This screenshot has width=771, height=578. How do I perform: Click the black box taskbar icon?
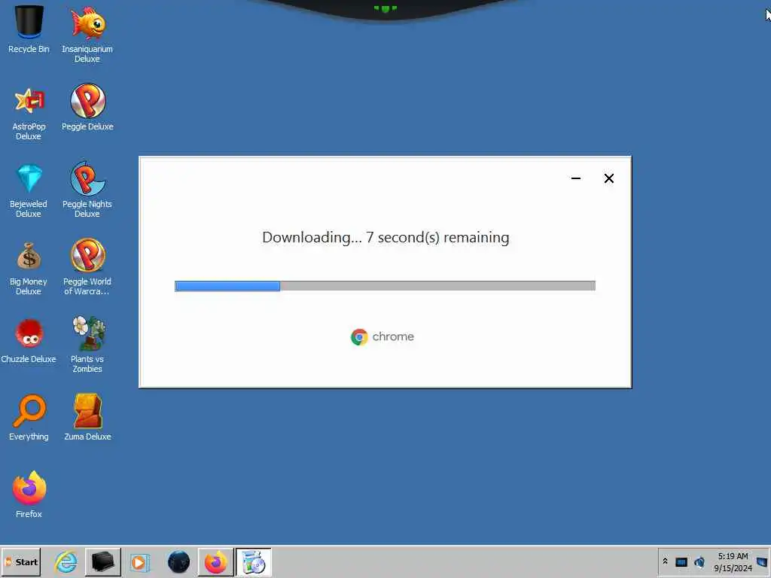point(102,561)
